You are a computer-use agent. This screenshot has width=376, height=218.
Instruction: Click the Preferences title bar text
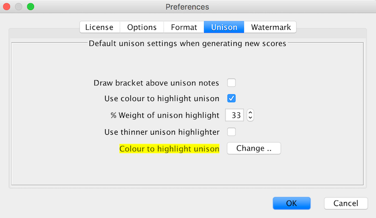[187, 7]
